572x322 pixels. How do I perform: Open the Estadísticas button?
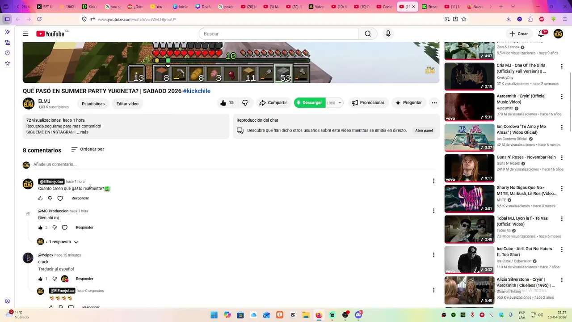point(93,104)
